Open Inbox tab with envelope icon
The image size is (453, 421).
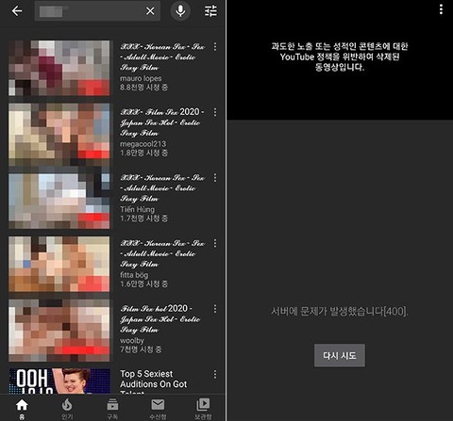pyautogui.click(x=158, y=409)
